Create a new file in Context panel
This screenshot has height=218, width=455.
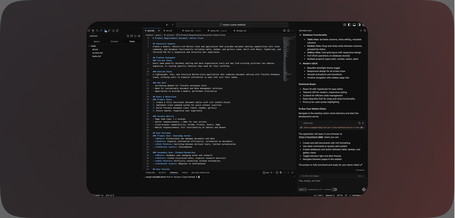(128, 36)
